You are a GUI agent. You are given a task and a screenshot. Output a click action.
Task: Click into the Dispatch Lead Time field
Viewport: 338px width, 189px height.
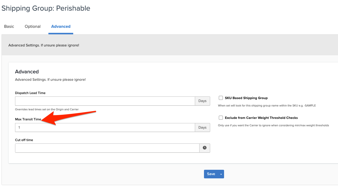click(105, 101)
